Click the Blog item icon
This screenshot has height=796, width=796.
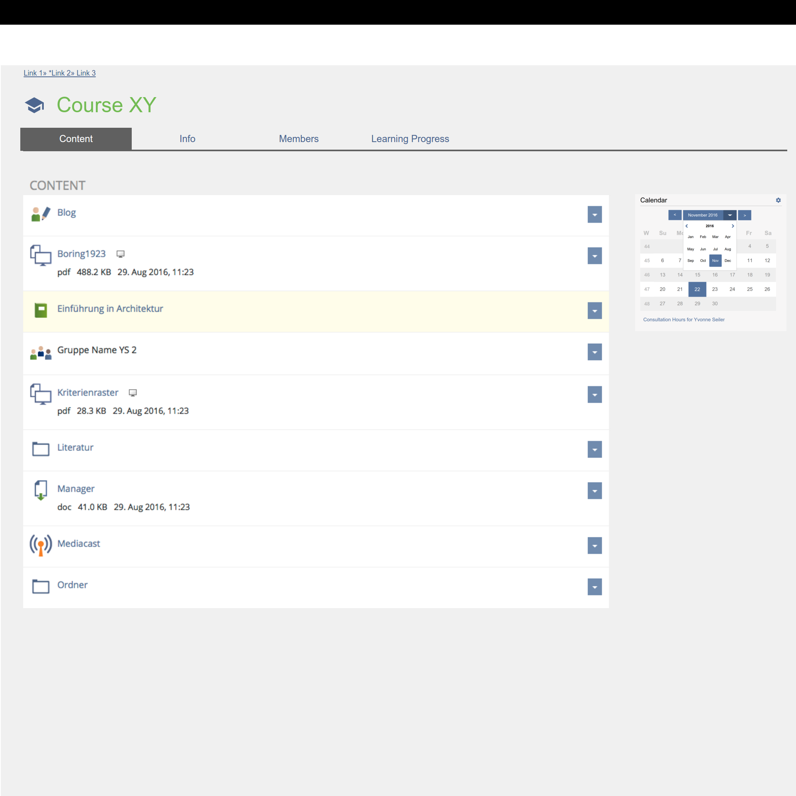[x=40, y=214]
